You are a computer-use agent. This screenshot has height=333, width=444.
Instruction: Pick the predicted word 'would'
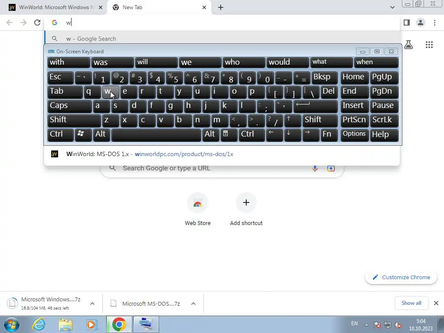pyautogui.click(x=288, y=62)
